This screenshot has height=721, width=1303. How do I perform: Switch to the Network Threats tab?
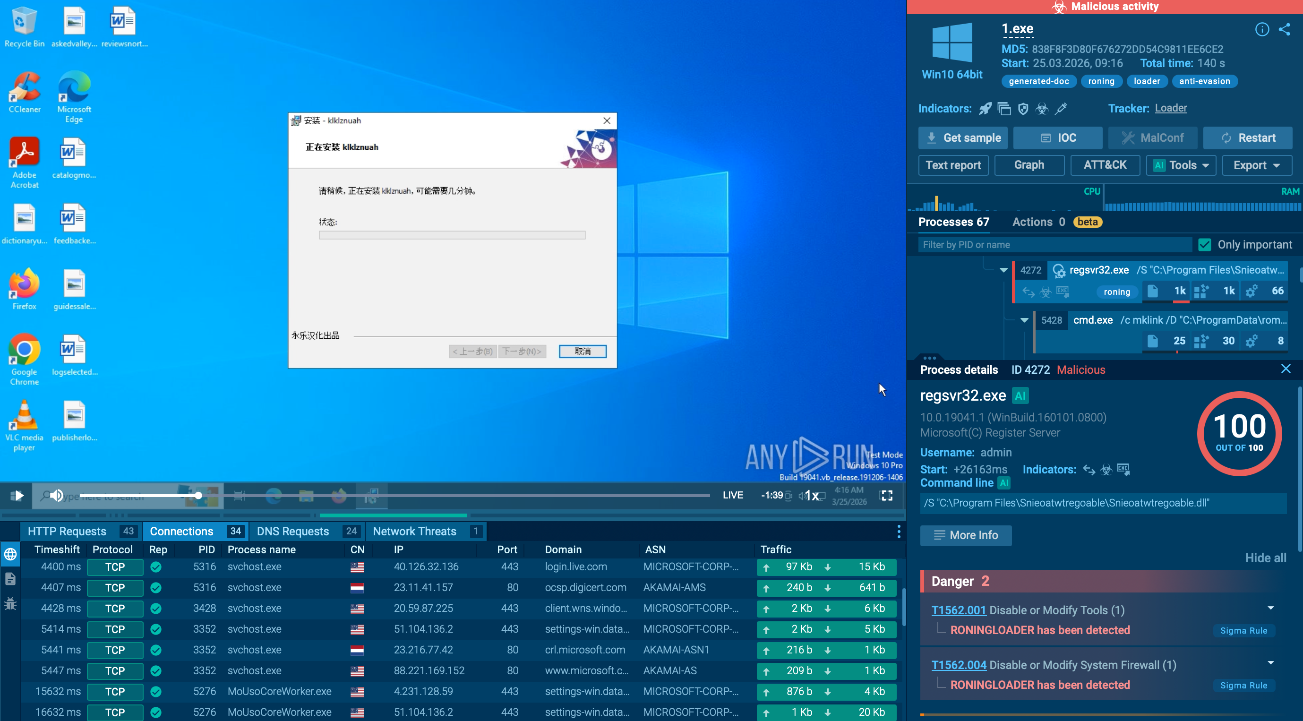[416, 531]
